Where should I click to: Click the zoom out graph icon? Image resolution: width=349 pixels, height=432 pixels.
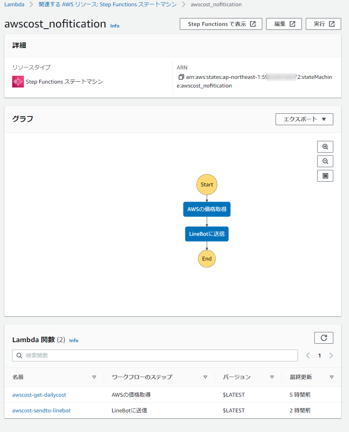tap(325, 161)
